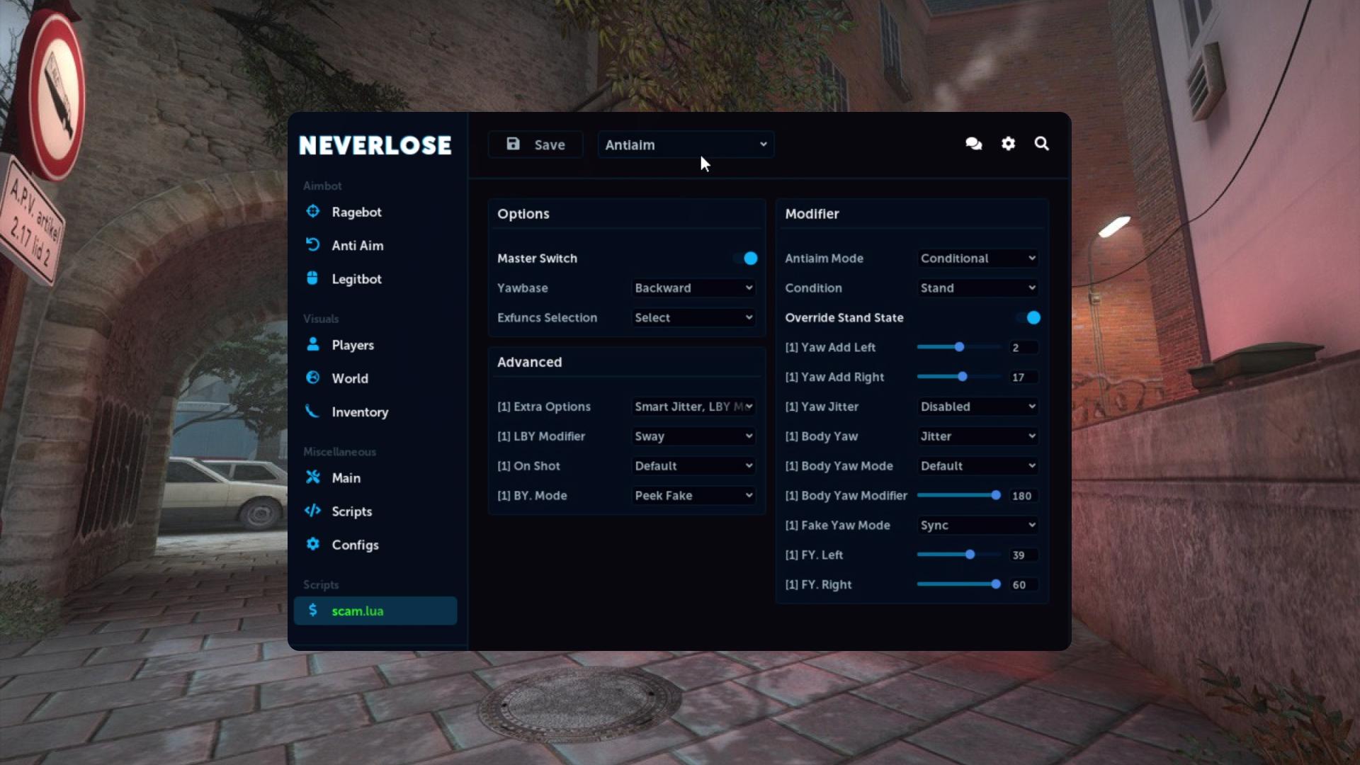Click the Save button
1360x765 pixels.
535,144
